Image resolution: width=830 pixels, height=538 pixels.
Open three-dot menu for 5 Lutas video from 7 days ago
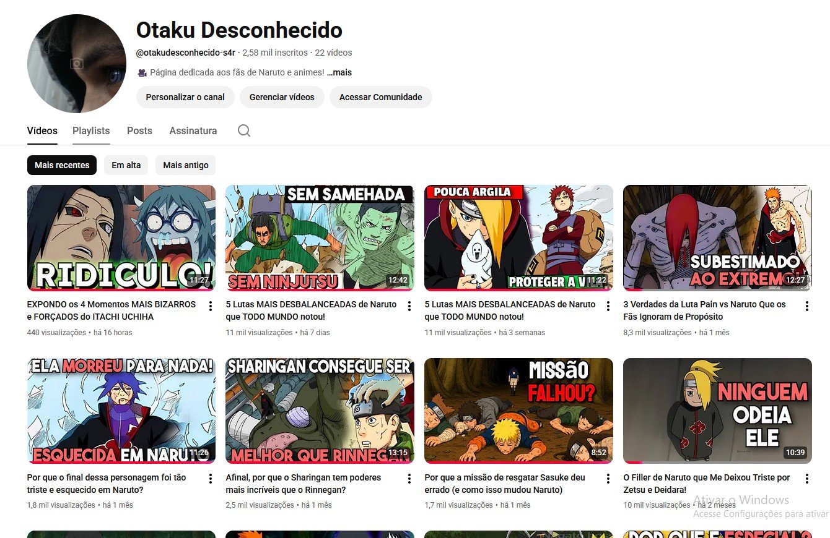click(409, 306)
